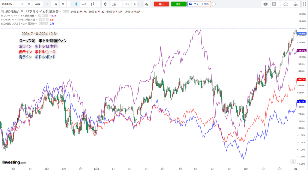Click the green 売り sell button
Screen dimensions: 308x170
(179, 4)
